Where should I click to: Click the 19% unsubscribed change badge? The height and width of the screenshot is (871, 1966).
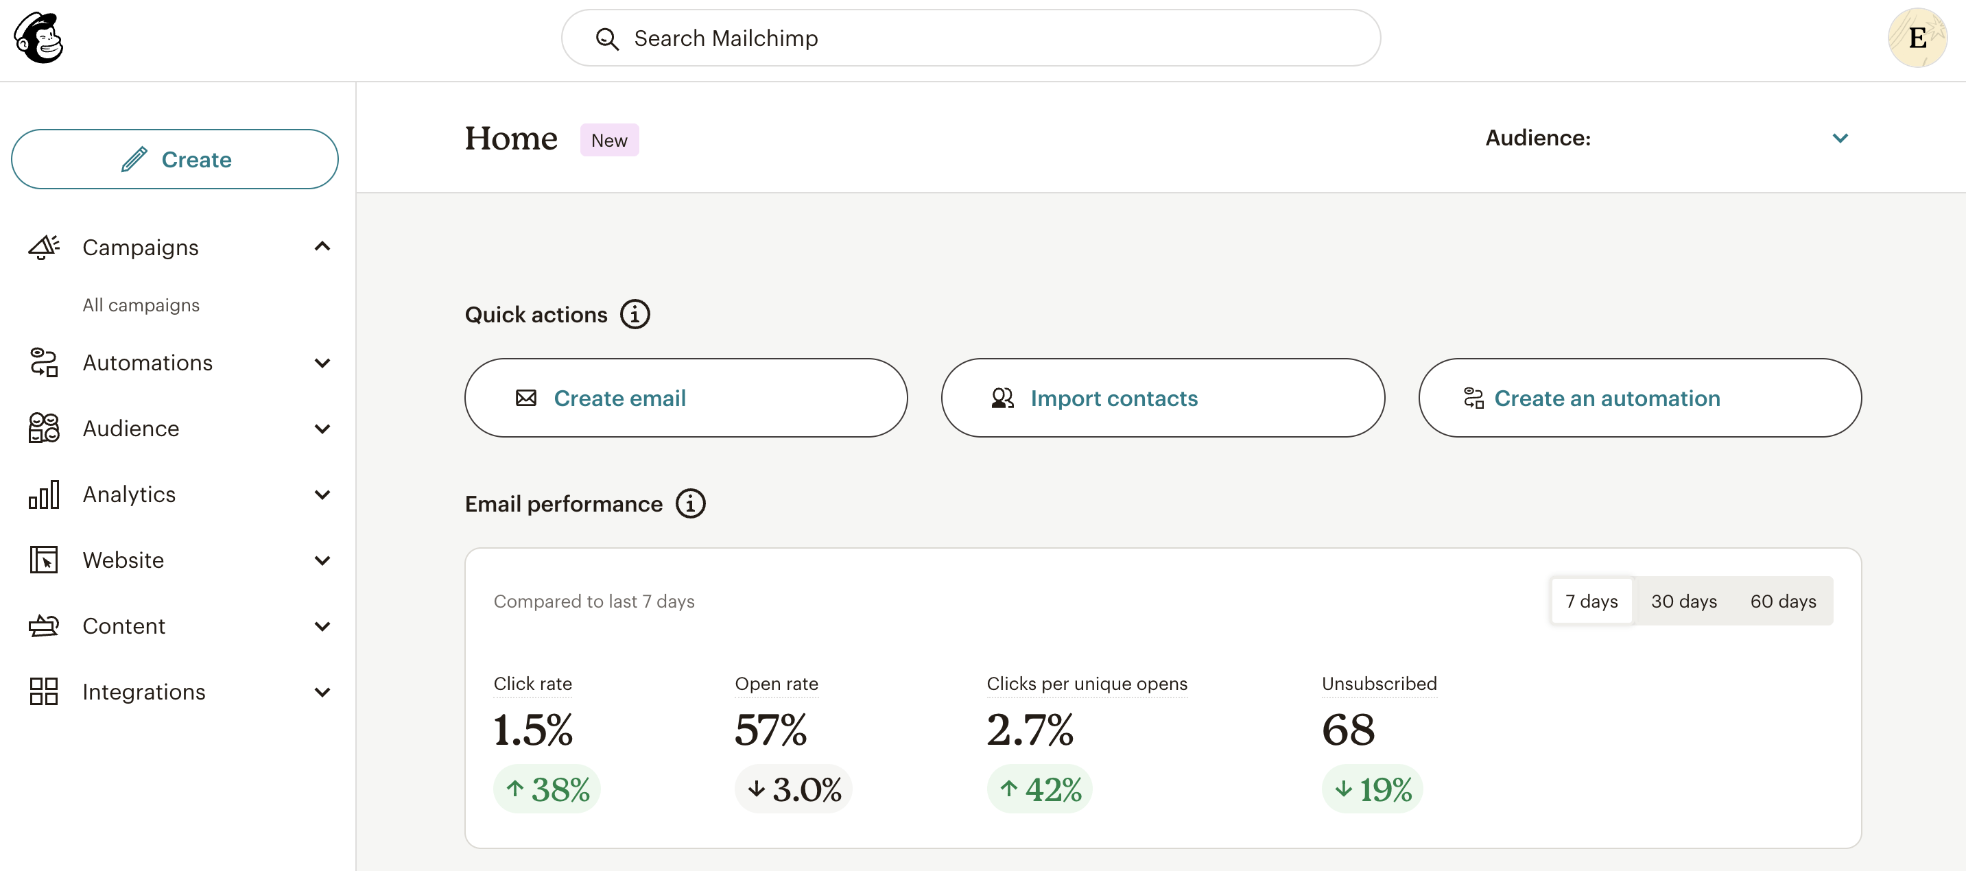point(1371,789)
